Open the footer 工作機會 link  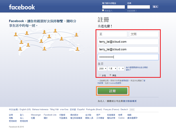(100, 118)
